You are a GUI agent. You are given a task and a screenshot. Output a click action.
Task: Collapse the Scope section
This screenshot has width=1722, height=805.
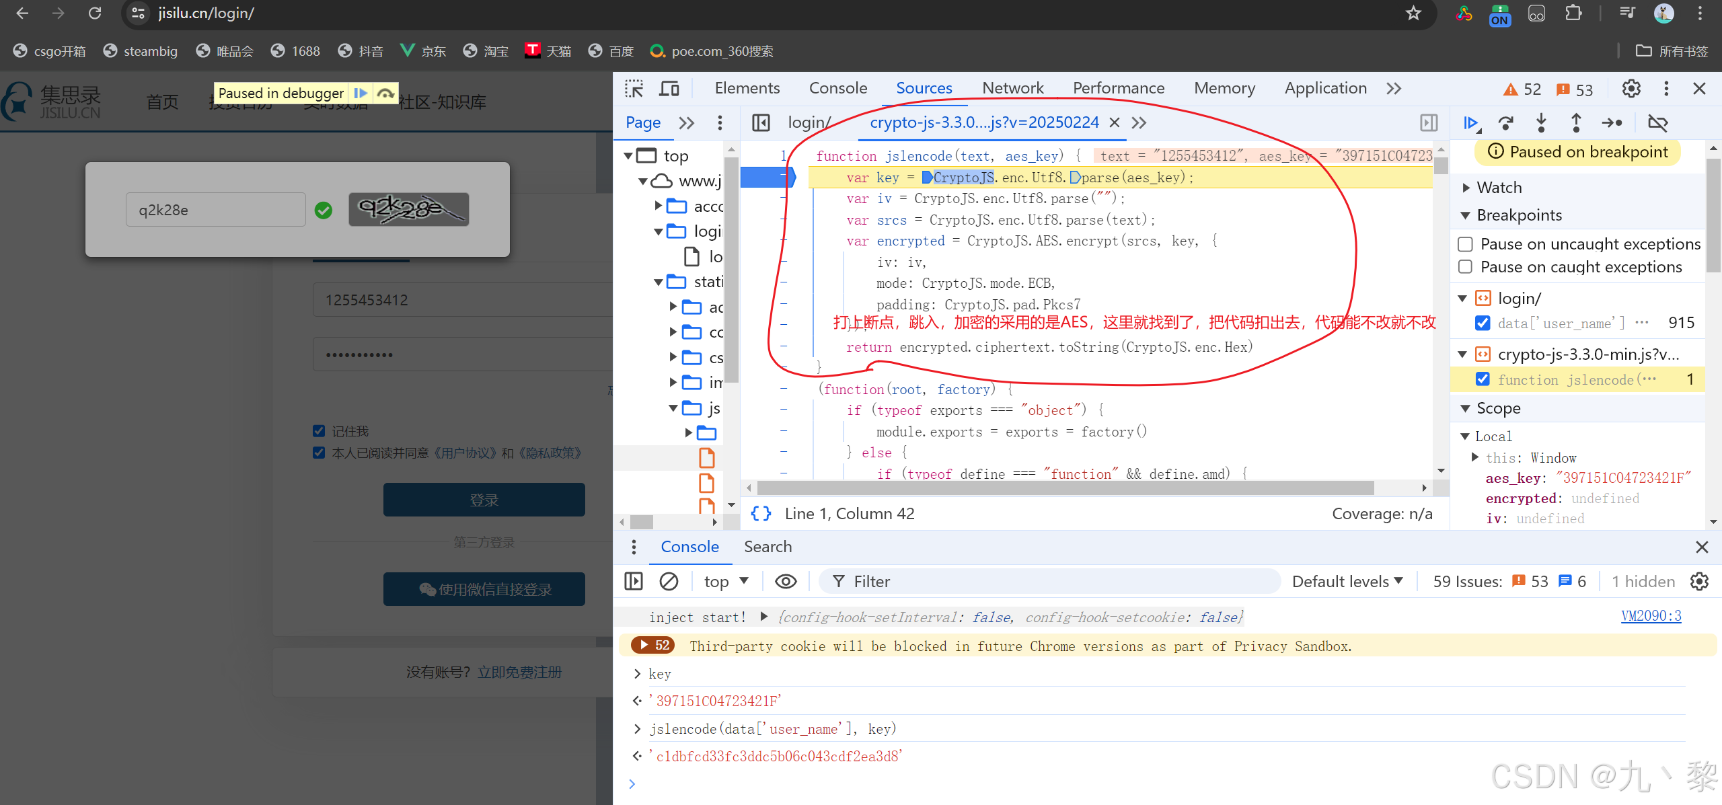pyautogui.click(x=1497, y=408)
